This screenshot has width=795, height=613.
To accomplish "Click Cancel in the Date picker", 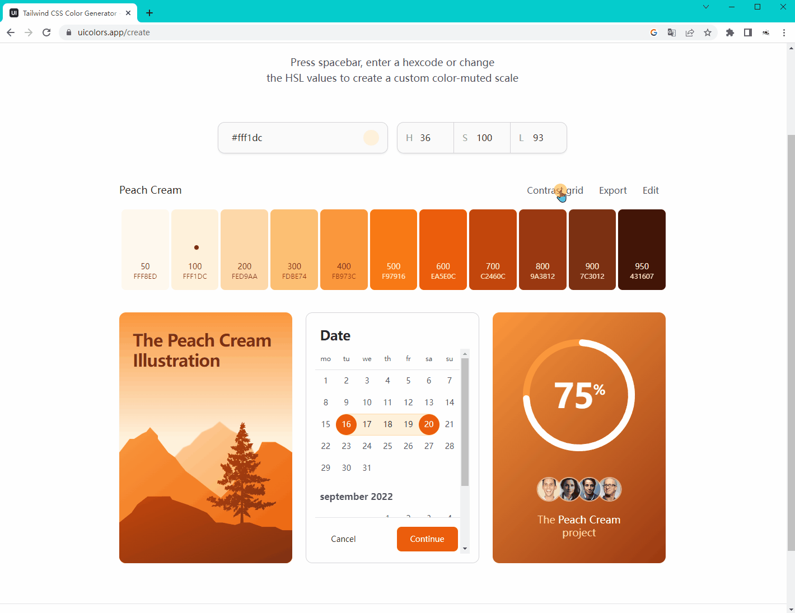I will 343,539.
